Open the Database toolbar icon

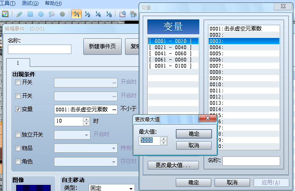123,14
